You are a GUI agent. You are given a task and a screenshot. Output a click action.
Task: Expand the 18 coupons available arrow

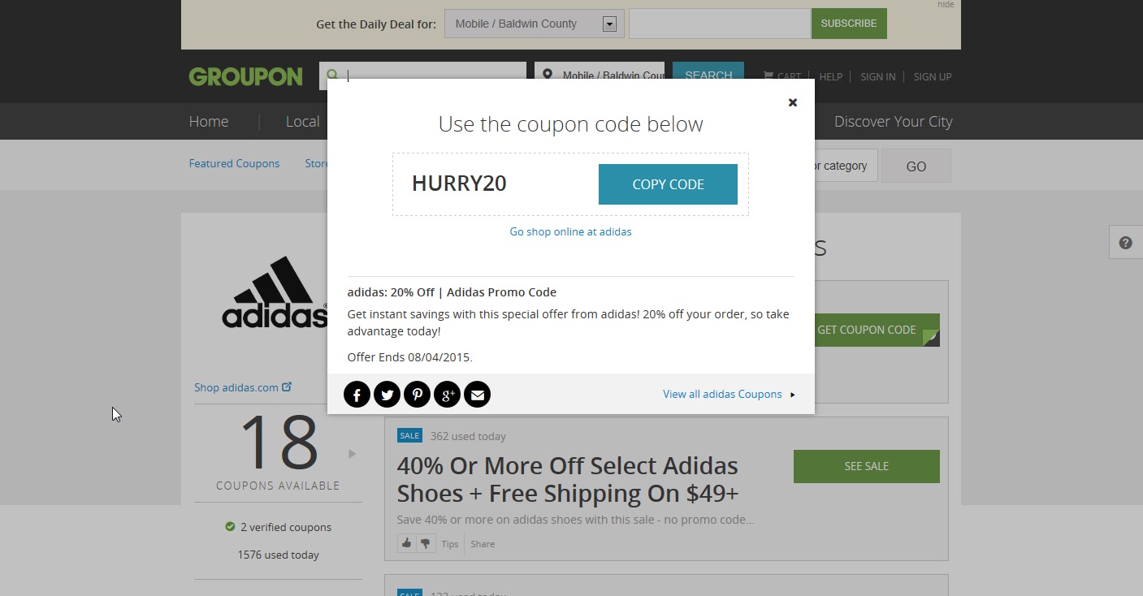click(x=352, y=454)
